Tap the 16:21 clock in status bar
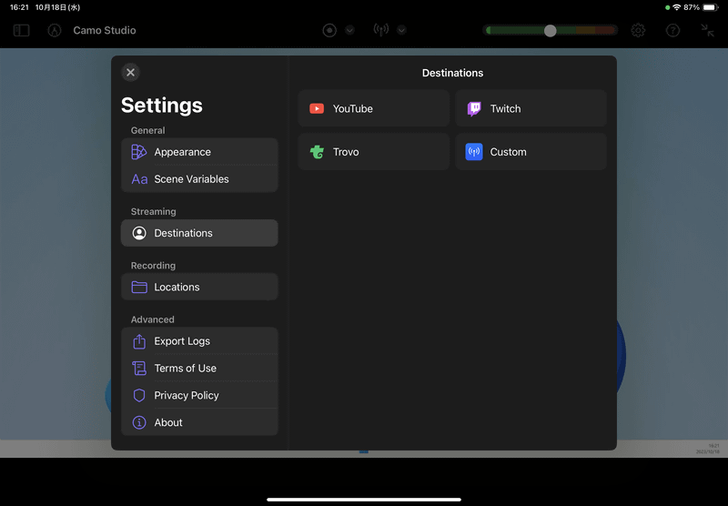Image resolution: width=728 pixels, height=506 pixels. pos(19,7)
